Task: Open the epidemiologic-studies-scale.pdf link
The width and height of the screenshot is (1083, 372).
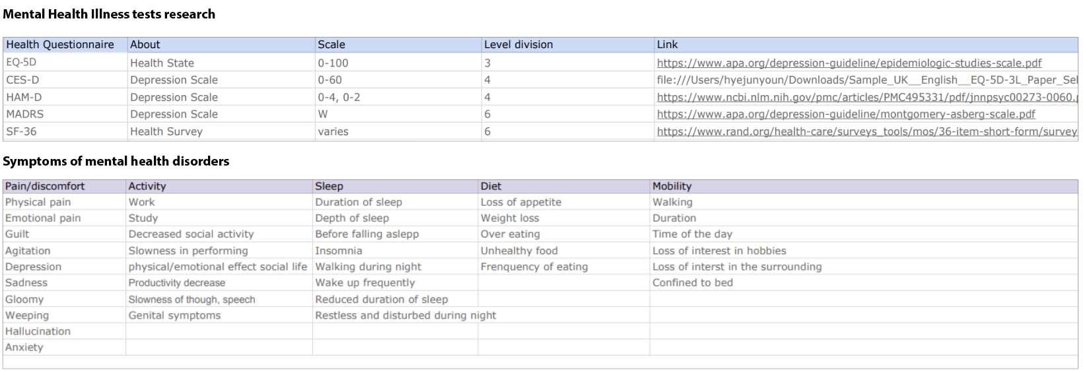Action: pyautogui.click(x=849, y=63)
